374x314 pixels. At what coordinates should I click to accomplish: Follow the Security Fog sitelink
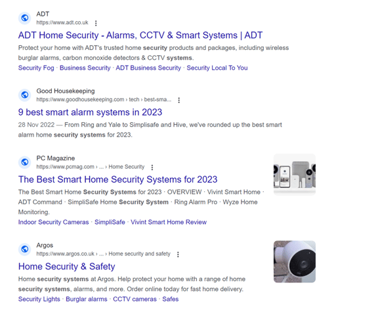(36, 68)
